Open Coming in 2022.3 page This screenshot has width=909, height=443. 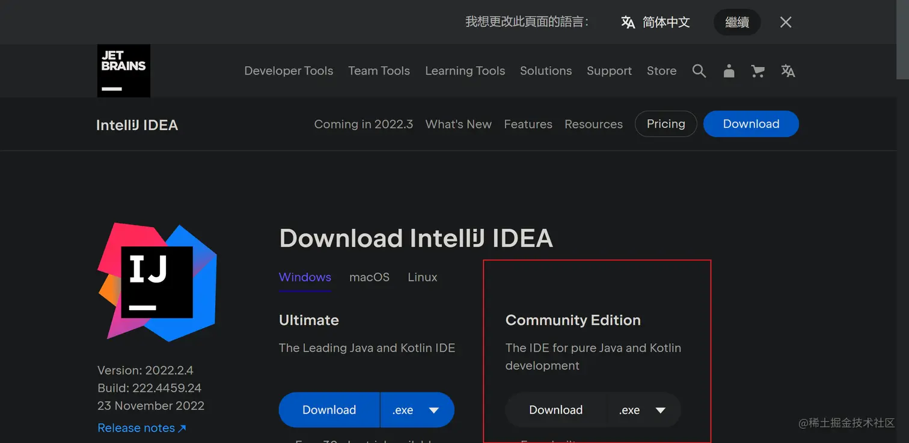tap(364, 124)
